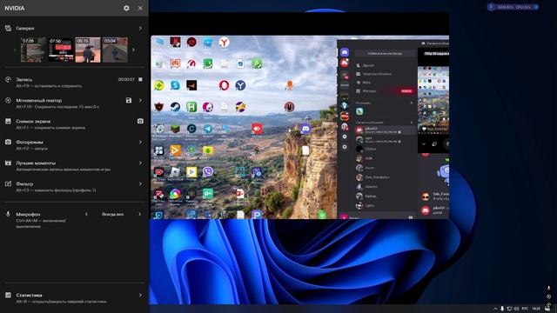Screen dimensions: 557x313
Task: Click the Запись record icon
Action: click(8, 79)
